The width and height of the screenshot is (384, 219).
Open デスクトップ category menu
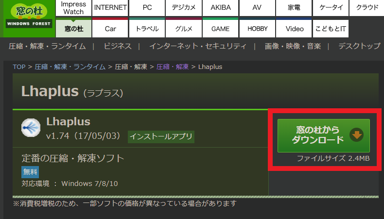pyautogui.click(x=359, y=46)
